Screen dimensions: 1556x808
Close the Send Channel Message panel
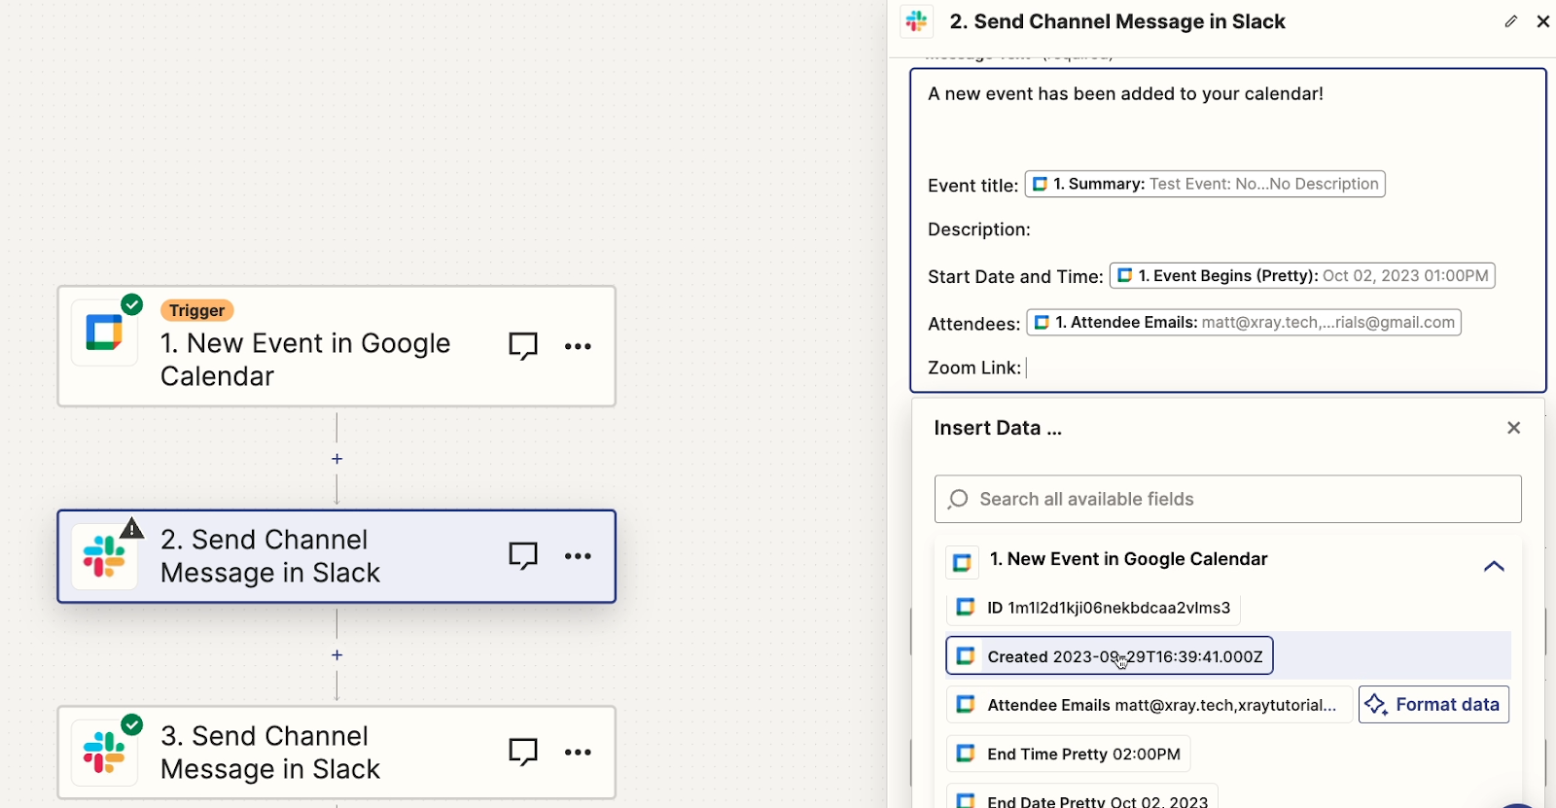1543,21
